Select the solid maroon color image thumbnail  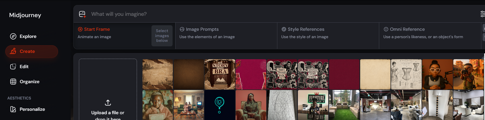pyautogui.click(x=344, y=74)
